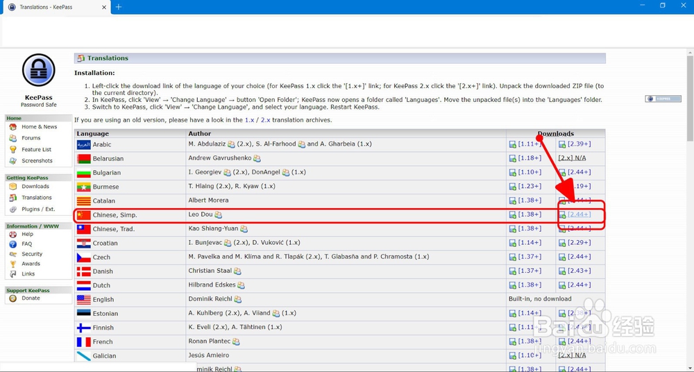
Task: Download Czech 2.44+ translation
Action: coord(579,257)
